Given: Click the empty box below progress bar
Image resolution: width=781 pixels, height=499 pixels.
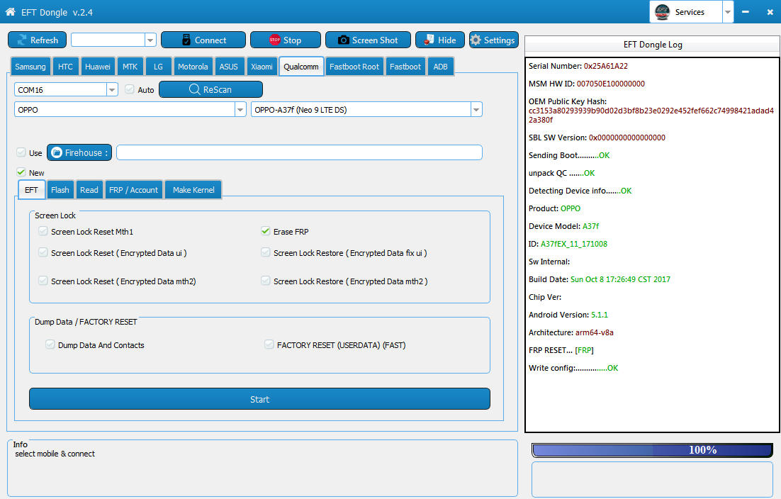Looking at the screenshot, I should (x=652, y=479).
